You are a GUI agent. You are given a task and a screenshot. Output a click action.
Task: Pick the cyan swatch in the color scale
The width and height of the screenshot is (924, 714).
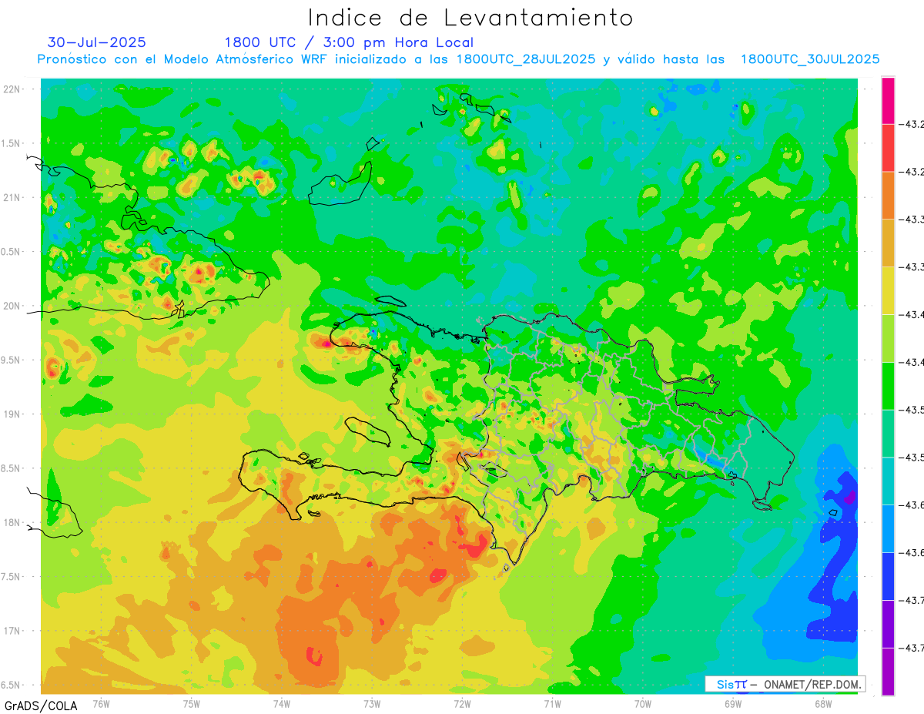(888, 481)
